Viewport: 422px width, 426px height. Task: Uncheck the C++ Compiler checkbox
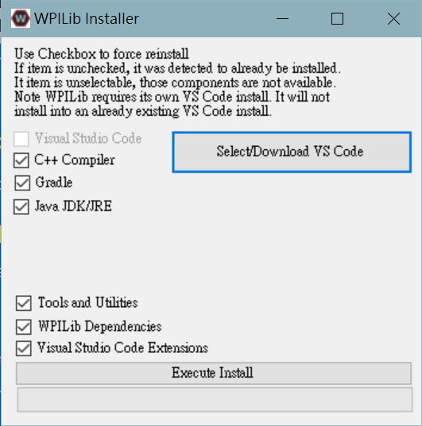21,160
